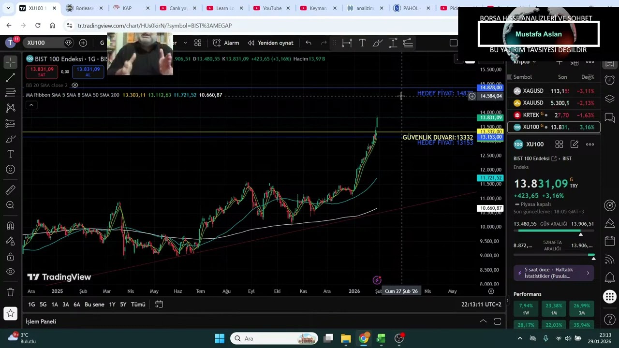
Task: Reload the page in the browser
Action: click(38, 26)
